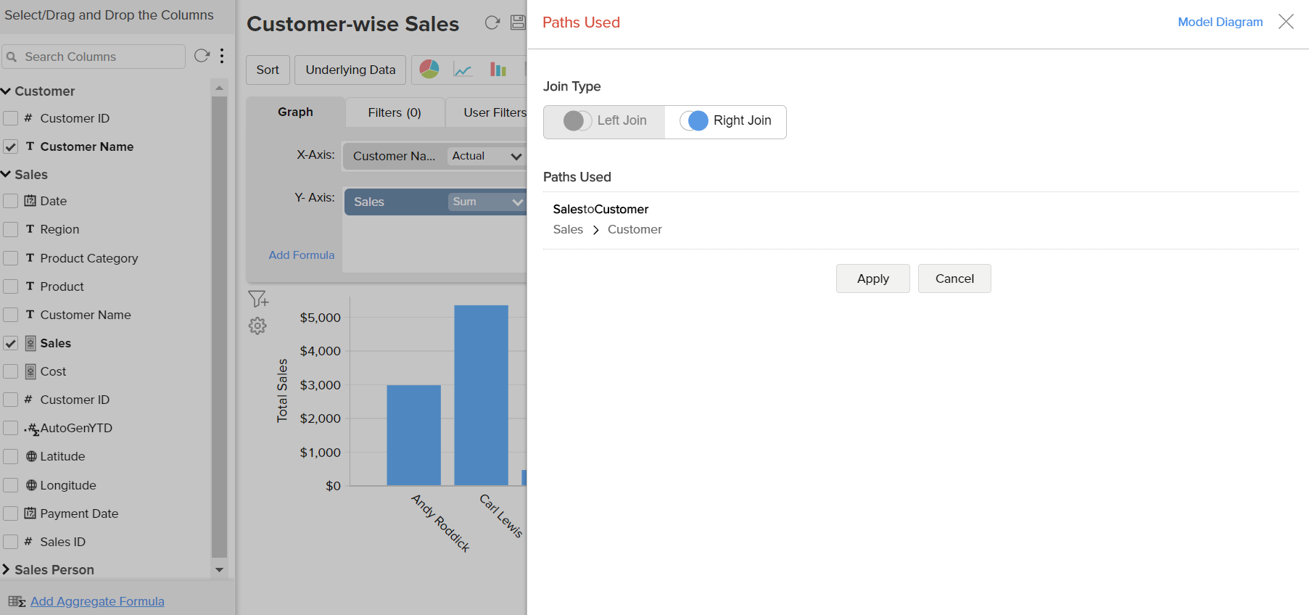
Task: Collapse the Customer table group
Action: pos(7,91)
